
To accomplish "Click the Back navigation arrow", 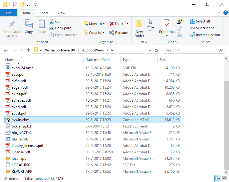I will 6,50.
